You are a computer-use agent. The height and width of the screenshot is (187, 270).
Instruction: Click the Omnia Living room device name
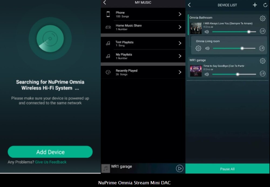[208, 41]
